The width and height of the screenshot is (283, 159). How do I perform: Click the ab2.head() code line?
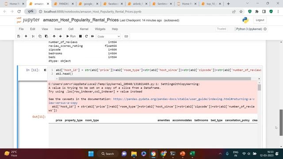point(64,74)
